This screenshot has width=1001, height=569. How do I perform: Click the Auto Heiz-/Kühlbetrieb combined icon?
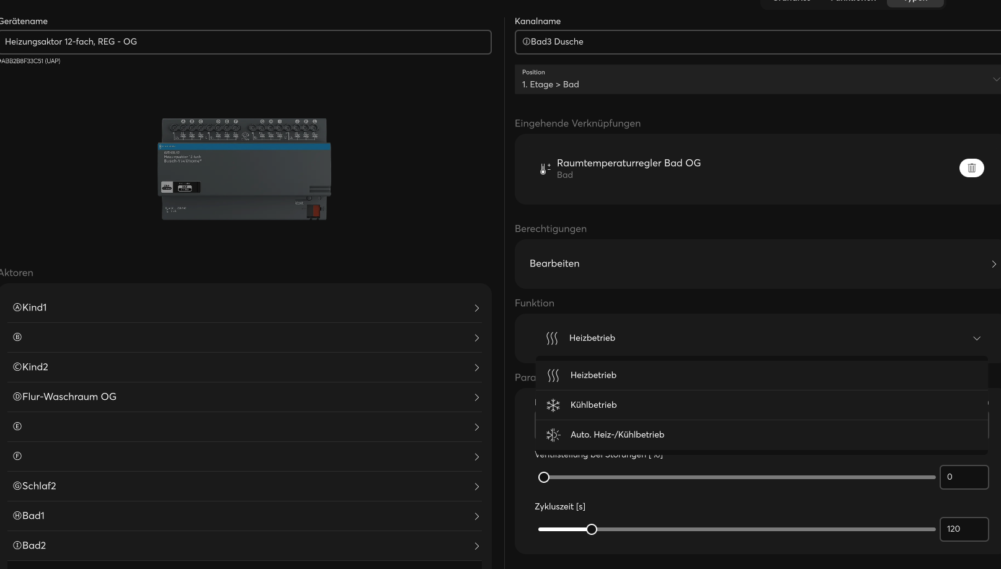click(553, 435)
